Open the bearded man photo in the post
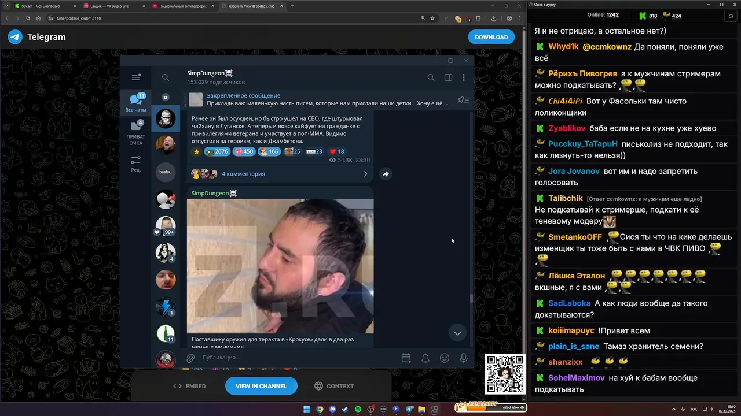 280,266
